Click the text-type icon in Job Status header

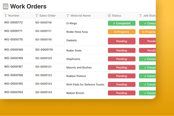pyautogui.click(x=140, y=16)
